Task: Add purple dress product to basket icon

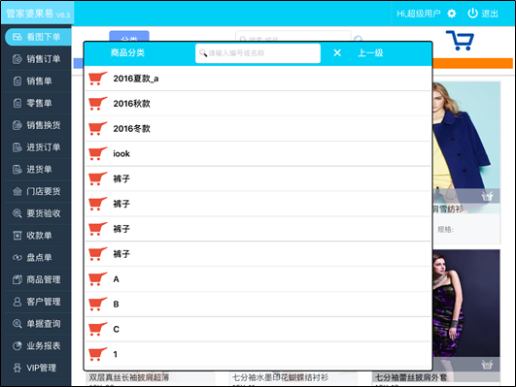Action: (x=487, y=364)
